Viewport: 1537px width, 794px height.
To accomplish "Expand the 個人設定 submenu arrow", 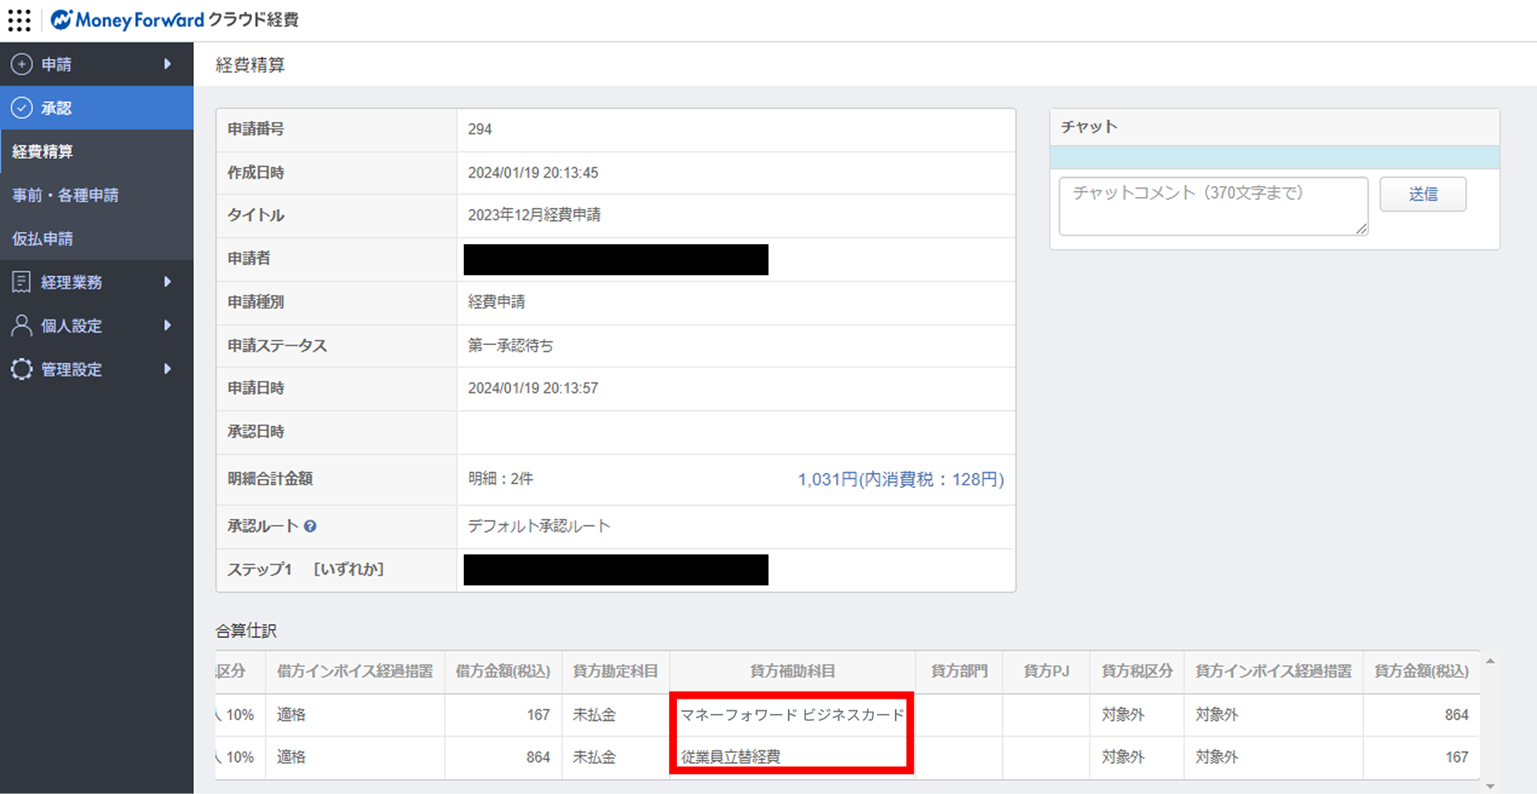I will click(x=168, y=326).
